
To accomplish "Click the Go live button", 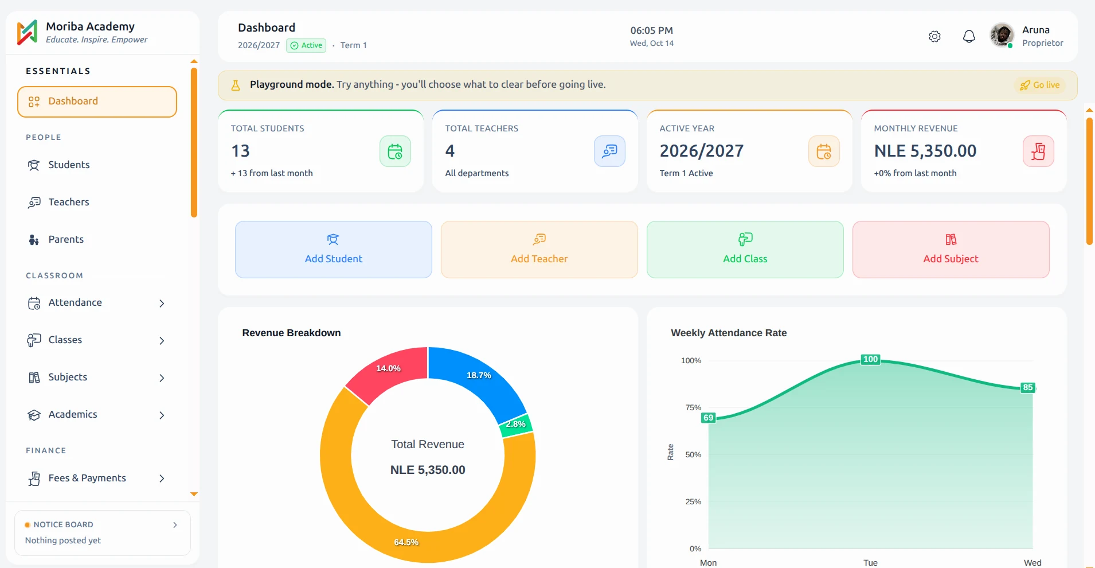I will click(x=1039, y=85).
